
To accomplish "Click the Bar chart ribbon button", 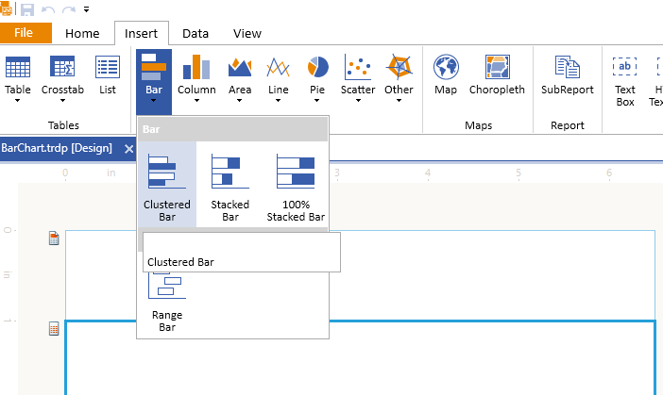I will click(x=154, y=81).
